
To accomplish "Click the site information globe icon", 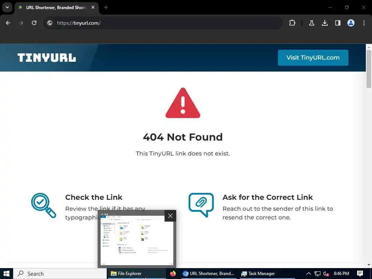I will (x=50, y=23).
